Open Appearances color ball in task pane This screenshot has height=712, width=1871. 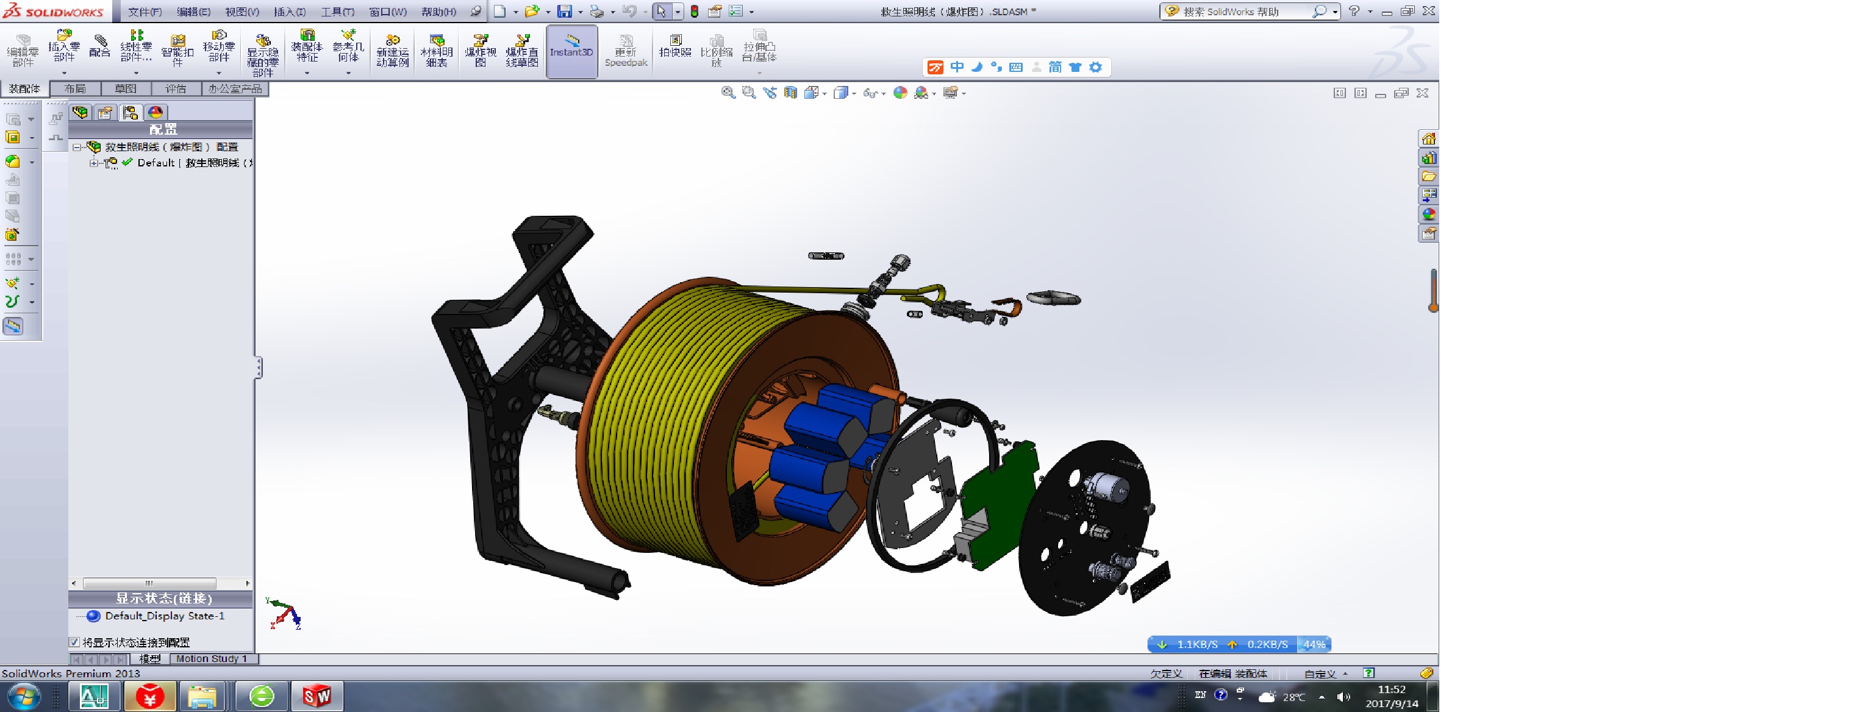click(1428, 214)
